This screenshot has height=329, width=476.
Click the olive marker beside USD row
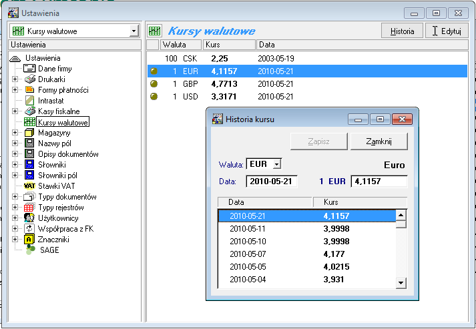(154, 97)
